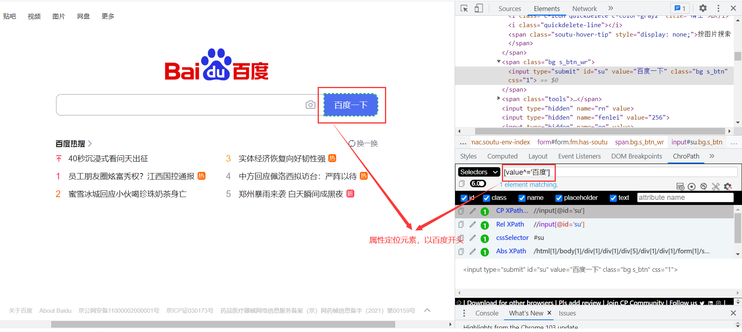
Task: Uncheck the placeholder attribute checkbox
Action: point(559,198)
